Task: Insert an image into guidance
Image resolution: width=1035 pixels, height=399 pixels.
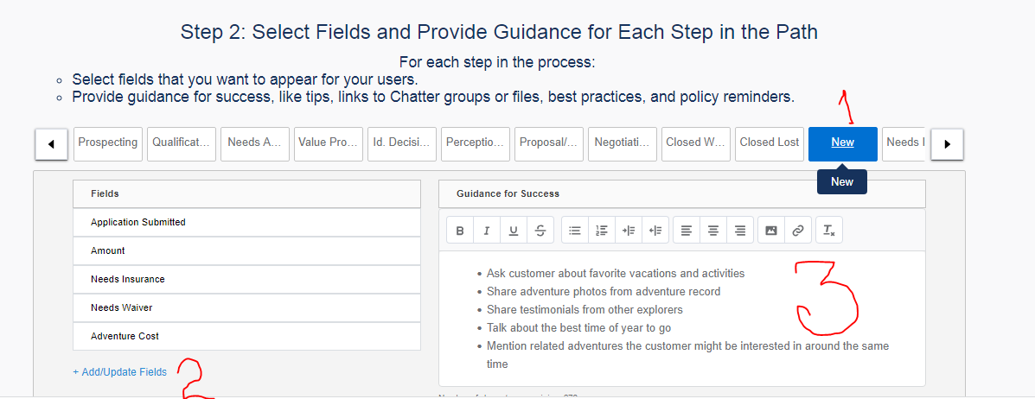Action: [771, 231]
